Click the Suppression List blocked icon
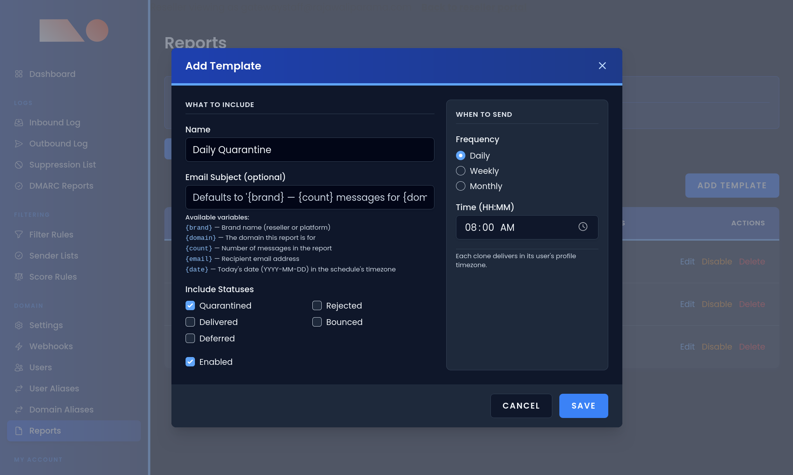The width and height of the screenshot is (793, 475). click(x=19, y=164)
